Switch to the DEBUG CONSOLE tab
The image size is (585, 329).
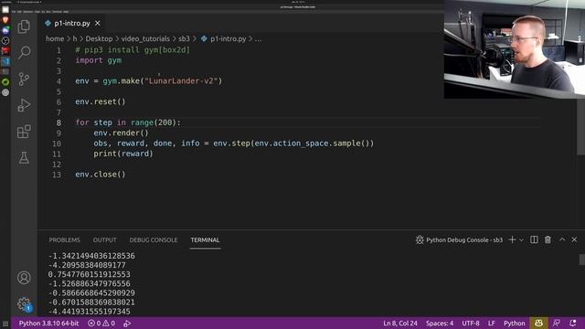click(x=154, y=239)
